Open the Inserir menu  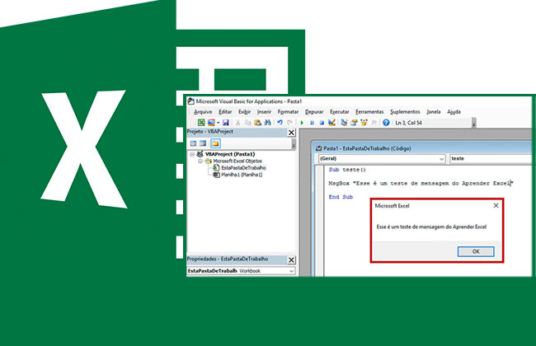coord(264,112)
